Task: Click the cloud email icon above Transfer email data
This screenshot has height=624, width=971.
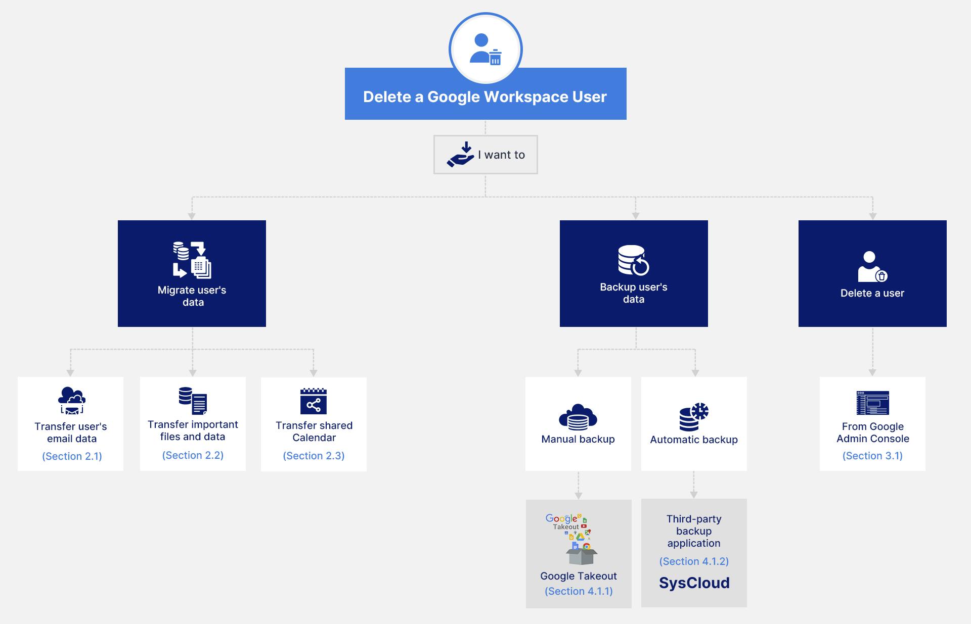Action: tap(71, 401)
